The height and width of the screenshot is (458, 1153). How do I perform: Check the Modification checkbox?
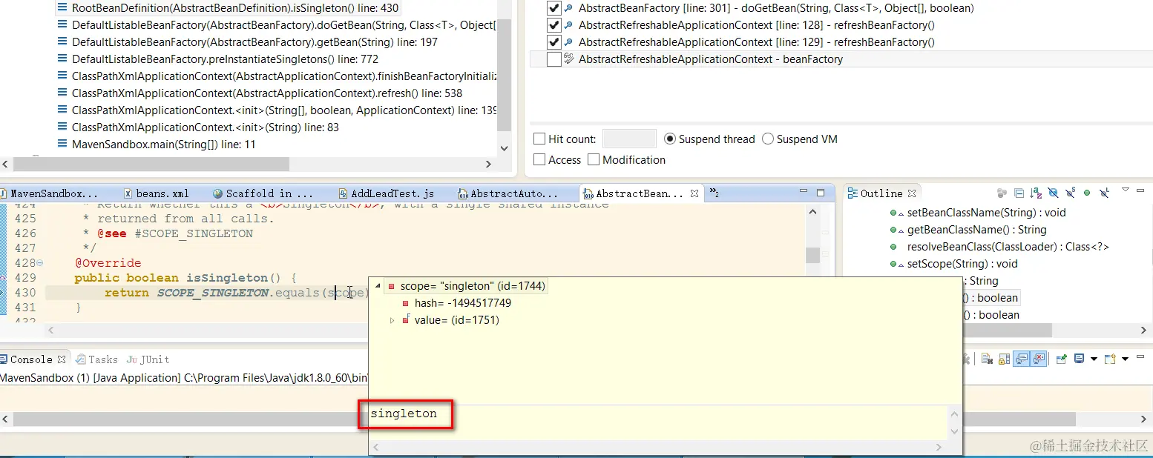594,159
